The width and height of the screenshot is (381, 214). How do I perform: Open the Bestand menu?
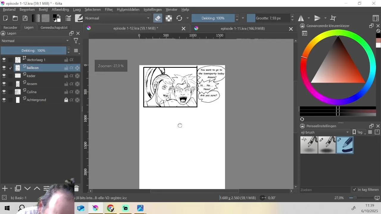pos(9,10)
